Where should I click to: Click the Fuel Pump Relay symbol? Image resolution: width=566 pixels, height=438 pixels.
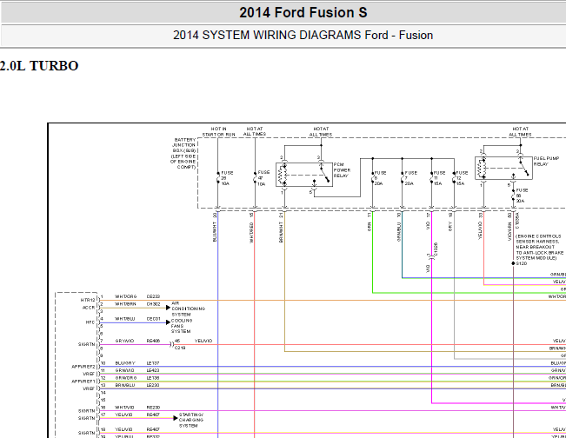503,168
